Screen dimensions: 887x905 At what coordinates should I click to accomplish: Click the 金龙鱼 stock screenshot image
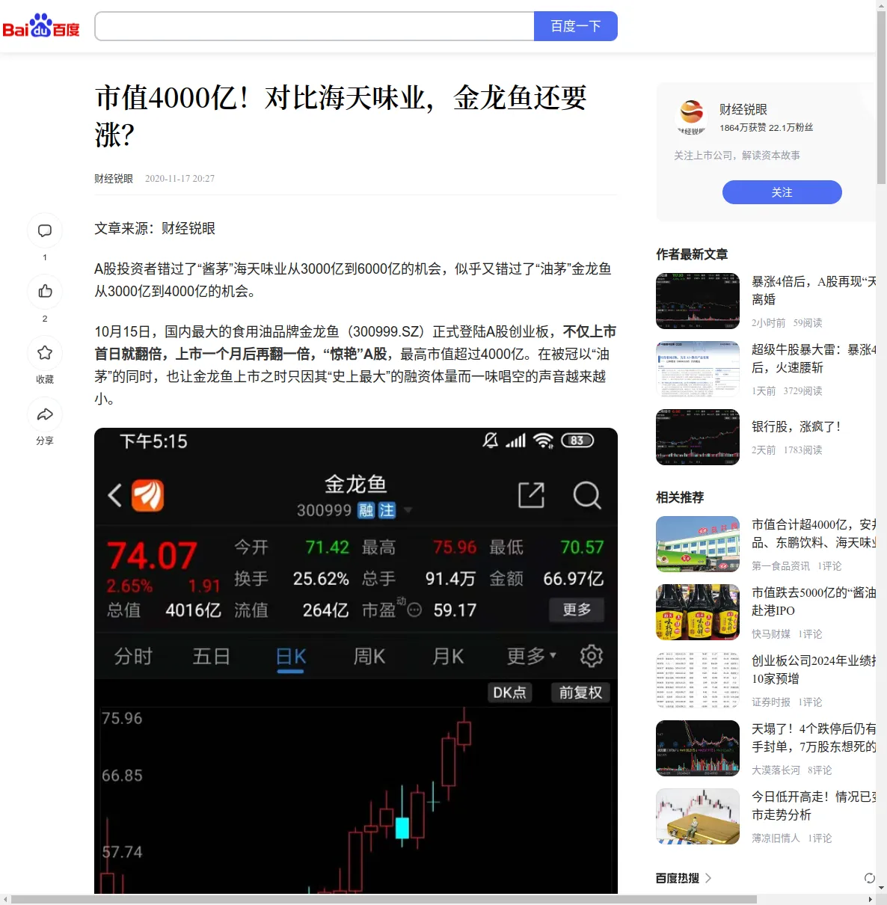[x=356, y=661]
